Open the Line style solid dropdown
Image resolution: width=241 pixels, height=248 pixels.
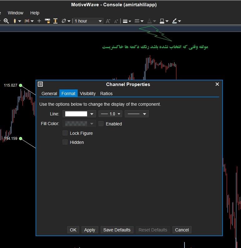(137, 114)
